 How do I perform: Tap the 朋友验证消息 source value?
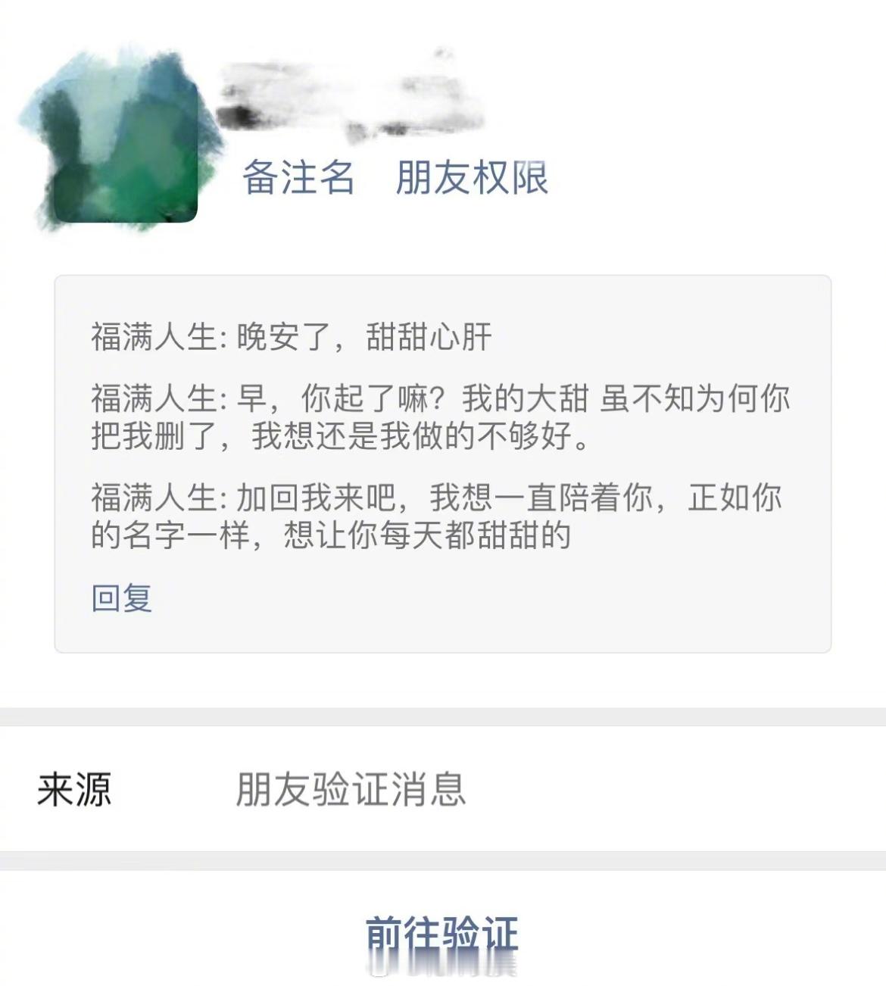[x=351, y=789]
